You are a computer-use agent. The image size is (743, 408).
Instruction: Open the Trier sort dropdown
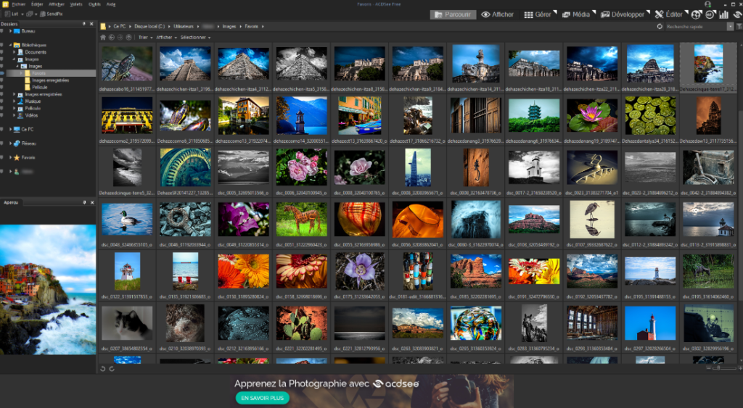[x=144, y=37]
